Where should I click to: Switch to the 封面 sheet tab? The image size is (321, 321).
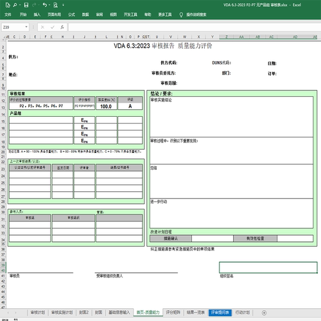tap(98, 313)
